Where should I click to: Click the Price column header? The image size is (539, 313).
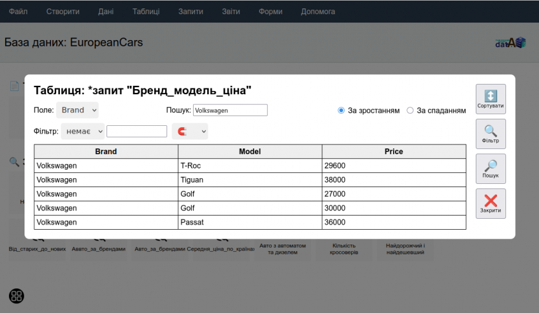394,152
